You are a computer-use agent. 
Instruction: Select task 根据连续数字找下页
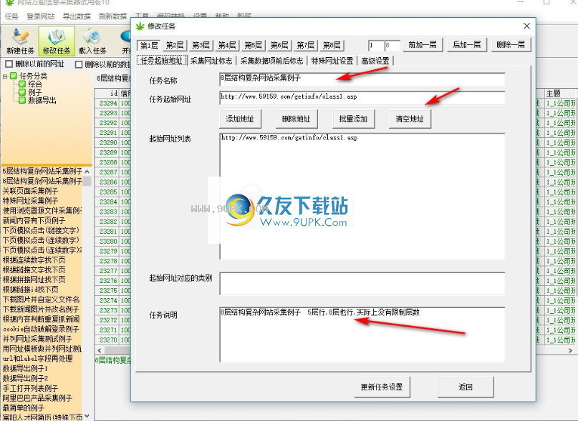tap(34, 259)
